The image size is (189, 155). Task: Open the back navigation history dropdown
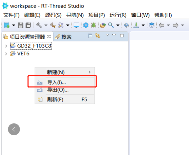pos(168,25)
